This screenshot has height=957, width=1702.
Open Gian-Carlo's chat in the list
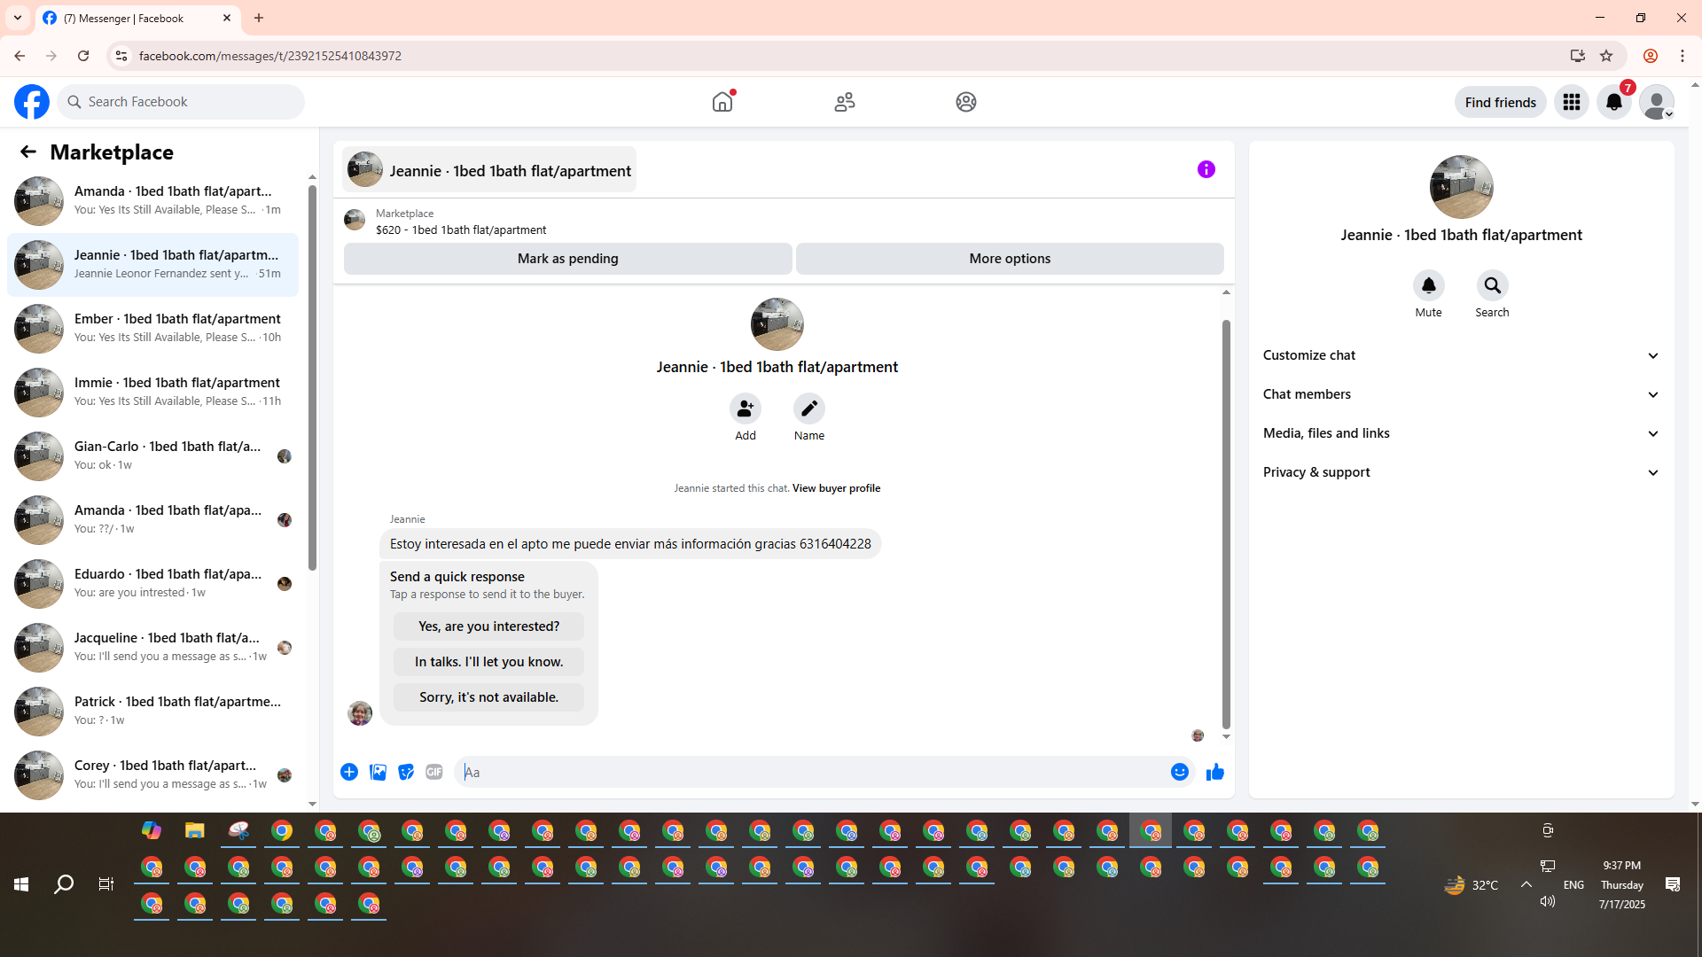click(152, 455)
